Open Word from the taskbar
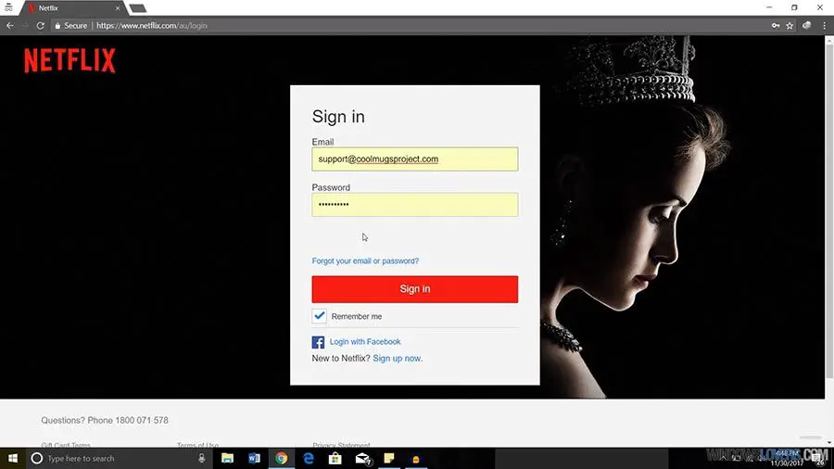 (x=254, y=459)
